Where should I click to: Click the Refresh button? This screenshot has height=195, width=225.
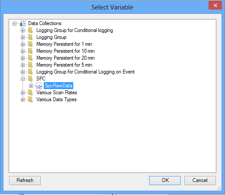pyautogui.click(x=25, y=180)
